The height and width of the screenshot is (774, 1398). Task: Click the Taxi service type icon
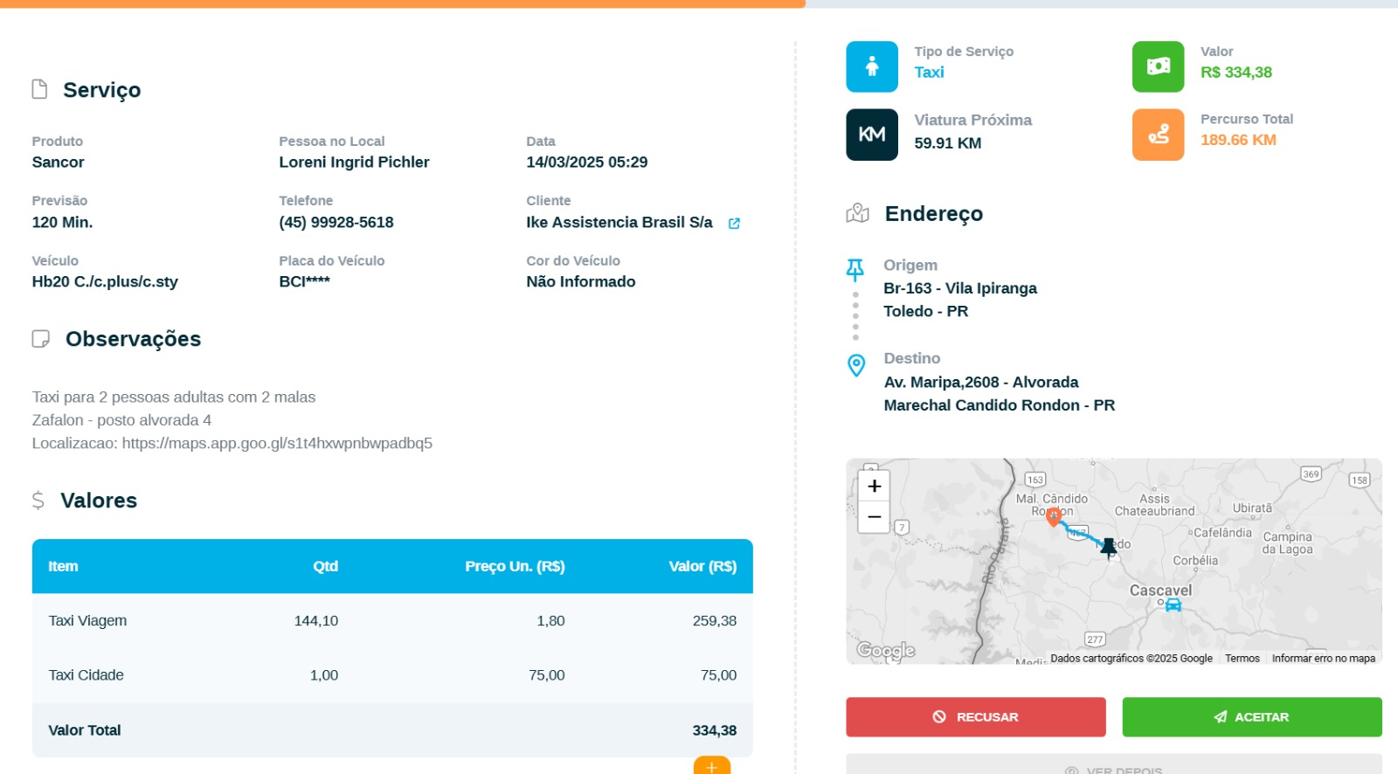click(x=871, y=66)
